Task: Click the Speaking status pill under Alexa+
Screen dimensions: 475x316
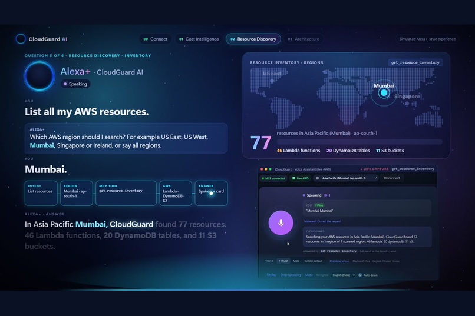Action: tap(75, 84)
